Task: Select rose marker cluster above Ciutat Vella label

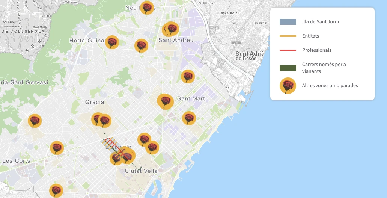Action: tap(126, 156)
